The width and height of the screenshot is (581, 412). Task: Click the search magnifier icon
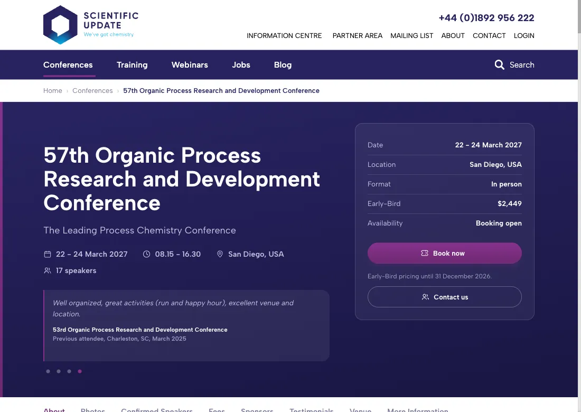[499, 65]
